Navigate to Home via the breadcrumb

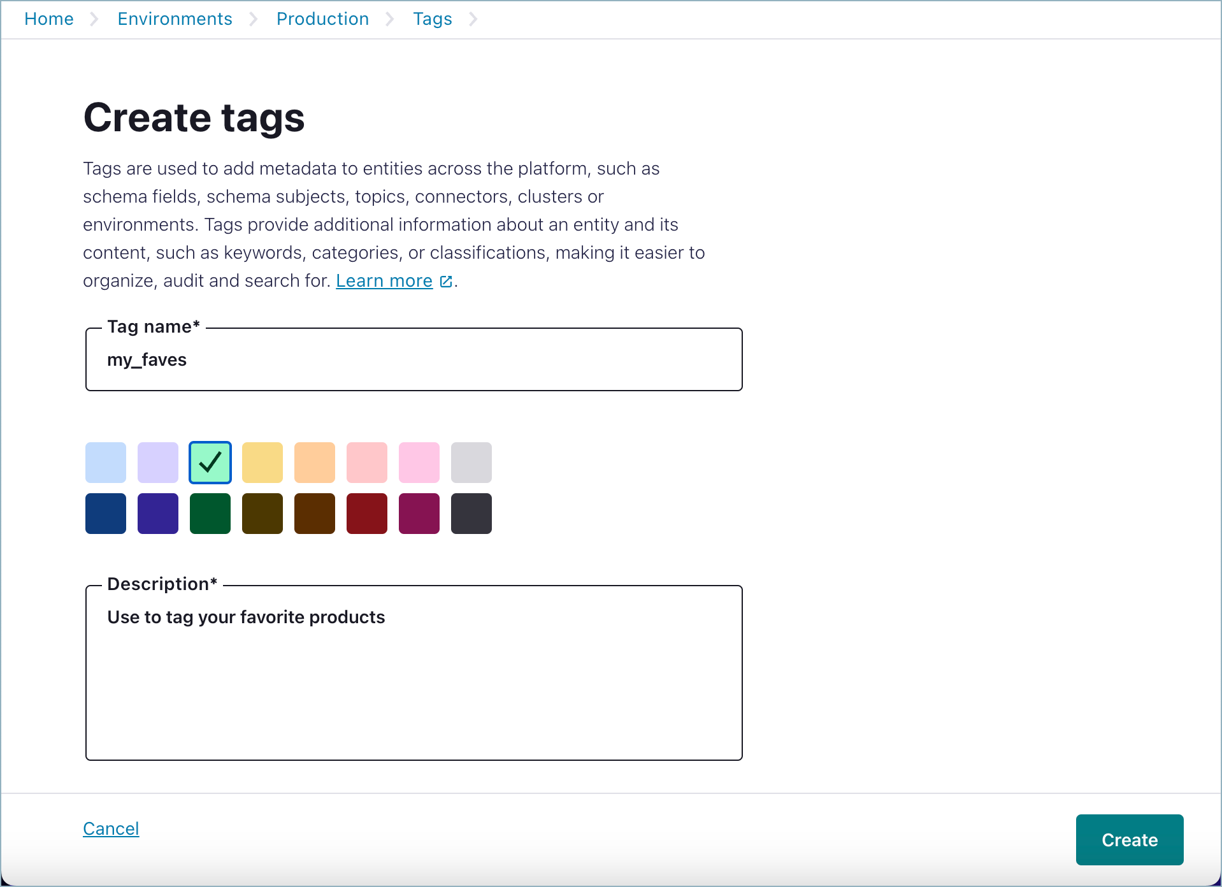(48, 18)
